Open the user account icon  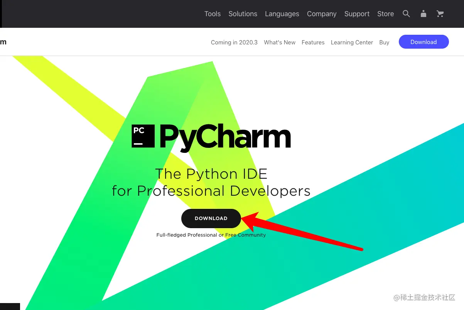424,14
